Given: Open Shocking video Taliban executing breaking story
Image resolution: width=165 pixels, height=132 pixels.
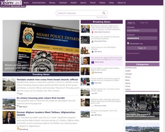Looking at the screenshot, I should tap(106, 101).
